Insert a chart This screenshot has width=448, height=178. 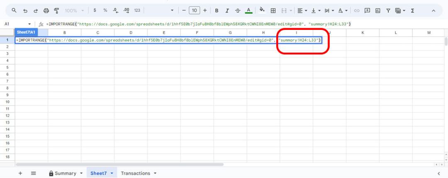pos(378,10)
